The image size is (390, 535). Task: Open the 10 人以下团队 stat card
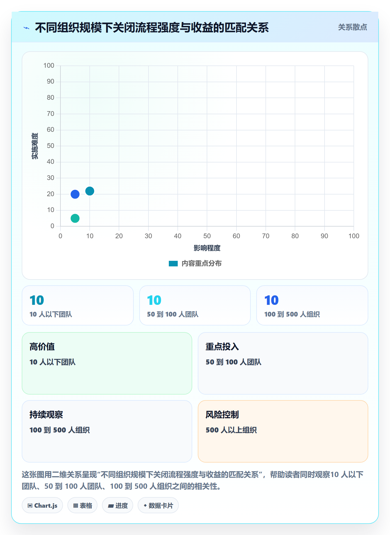(x=78, y=305)
